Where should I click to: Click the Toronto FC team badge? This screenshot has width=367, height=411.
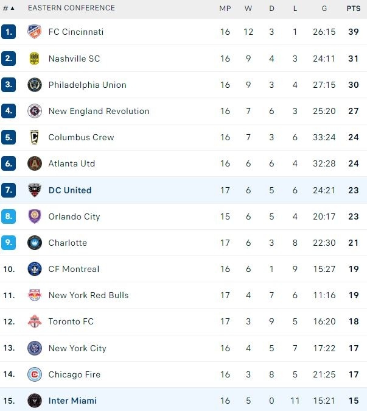(34, 321)
